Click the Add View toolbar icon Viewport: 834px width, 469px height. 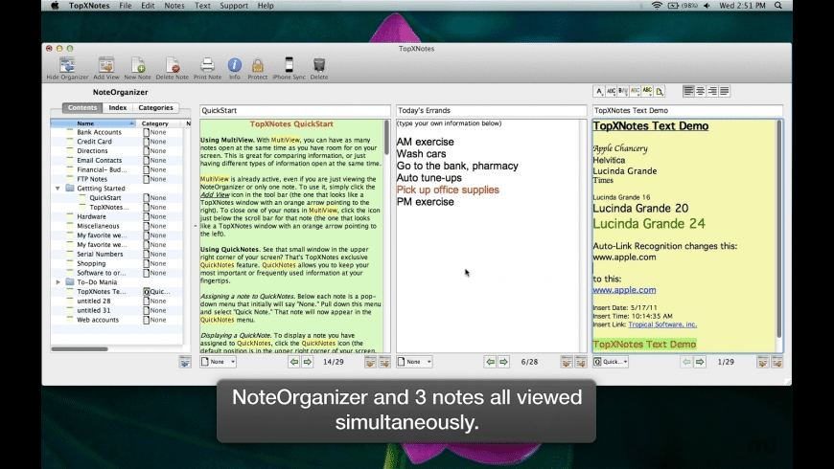pos(106,65)
